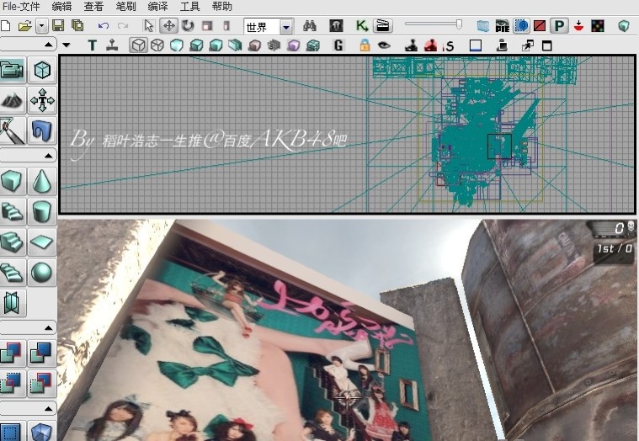This screenshot has height=441, width=639.
Task: Click the slider handle in the top toolbar
Action: pyautogui.click(x=459, y=24)
